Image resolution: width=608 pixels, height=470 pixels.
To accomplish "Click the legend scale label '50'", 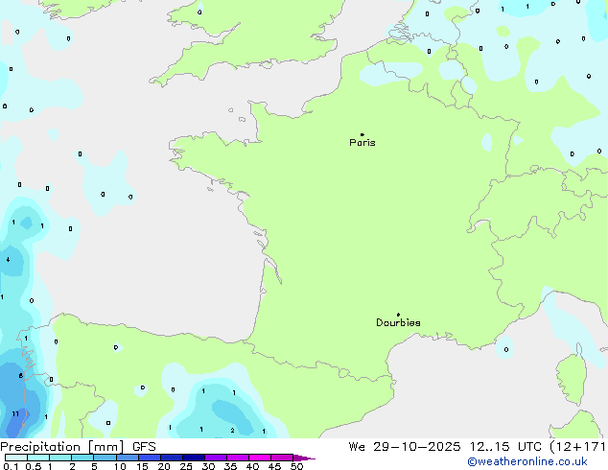I will (x=296, y=466).
